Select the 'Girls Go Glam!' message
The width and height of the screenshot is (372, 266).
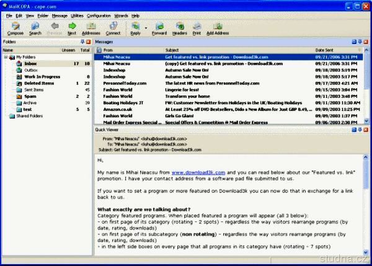click(x=229, y=116)
